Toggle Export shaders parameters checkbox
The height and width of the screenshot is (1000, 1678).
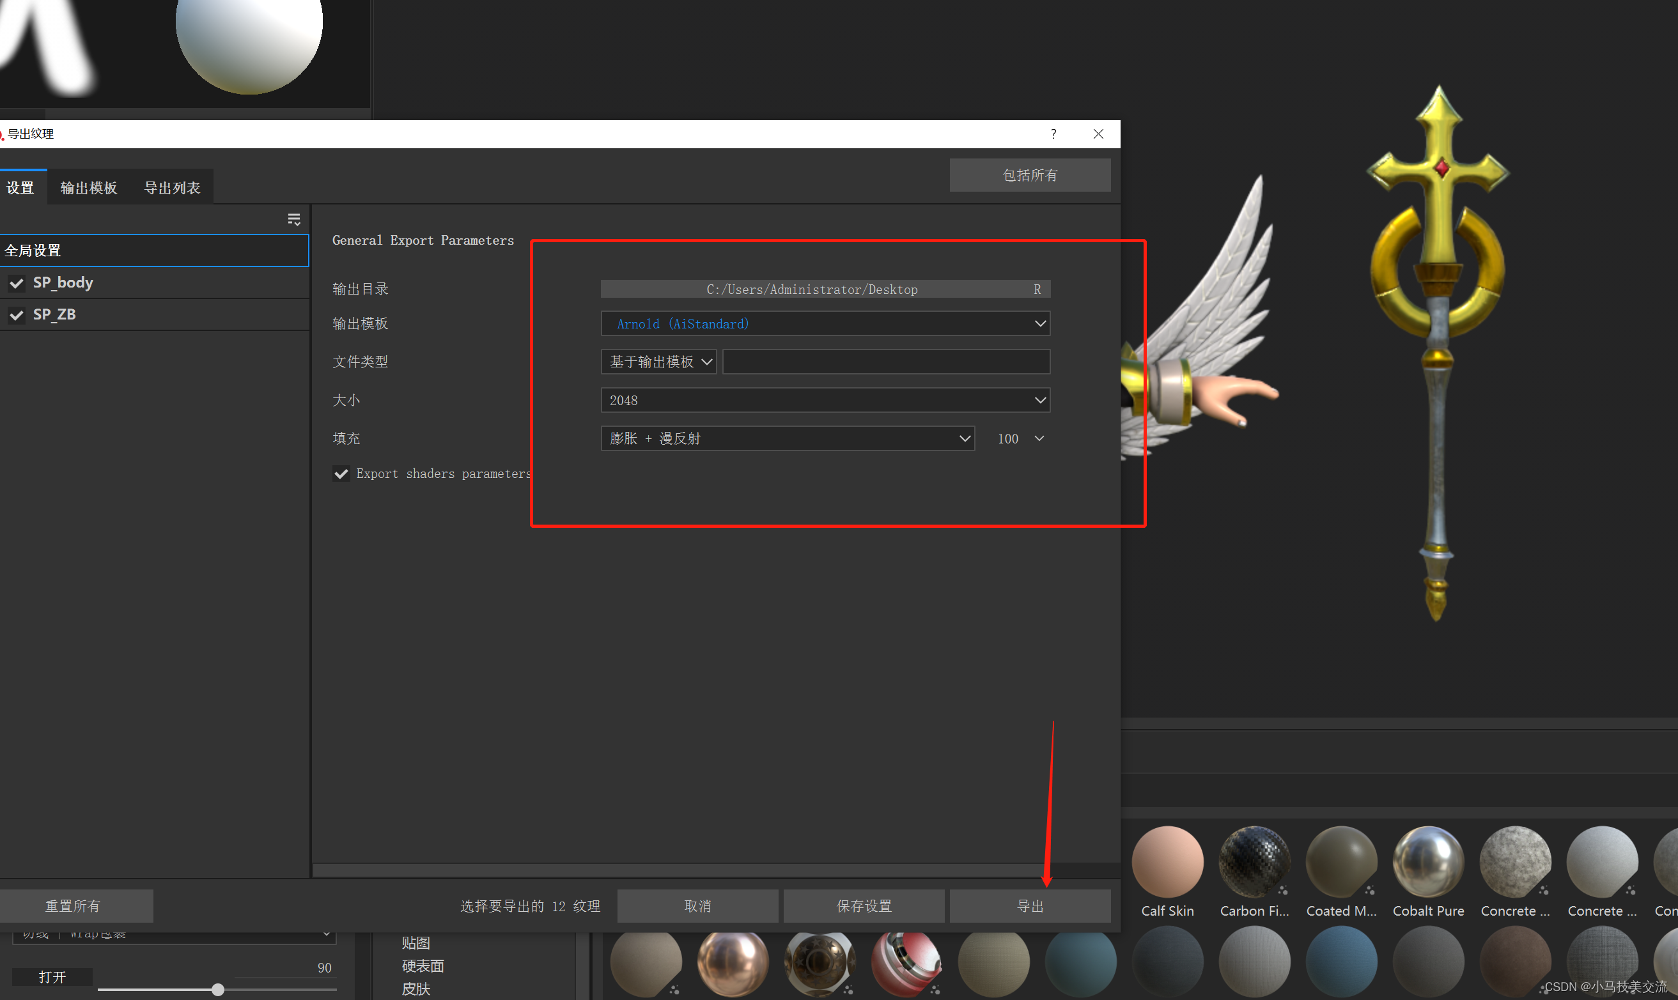pyautogui.click(x=341, y=473)
